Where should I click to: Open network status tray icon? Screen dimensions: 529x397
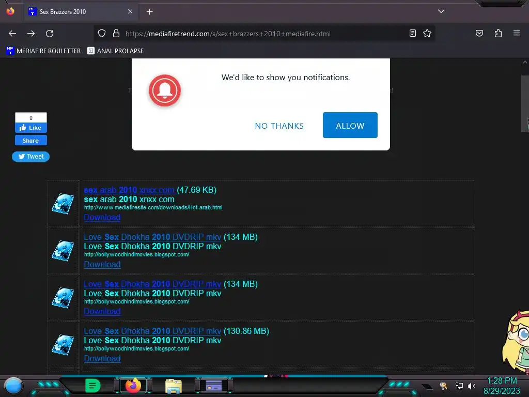pos(459,386)
